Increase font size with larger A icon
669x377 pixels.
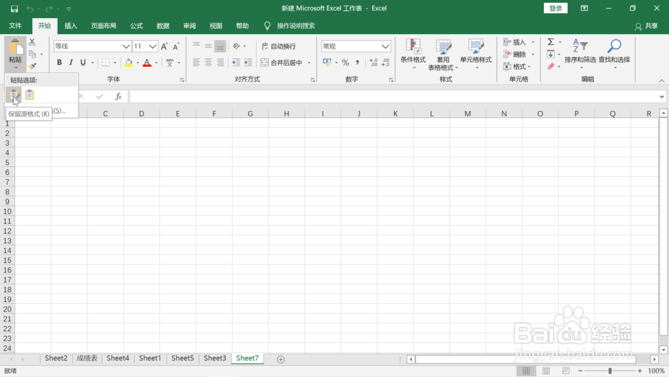point(165,46)
